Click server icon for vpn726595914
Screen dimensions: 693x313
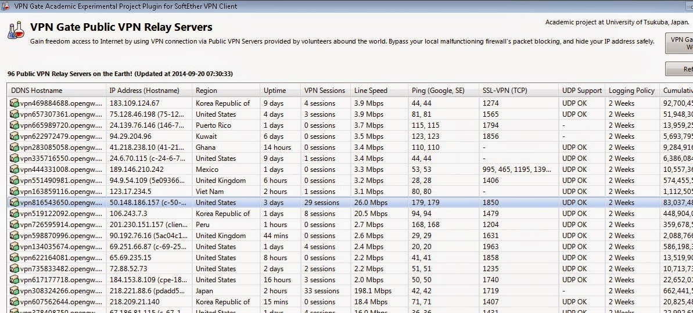14,225
